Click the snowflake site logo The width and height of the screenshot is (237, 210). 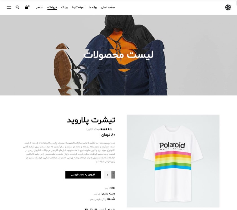[228, 7]
